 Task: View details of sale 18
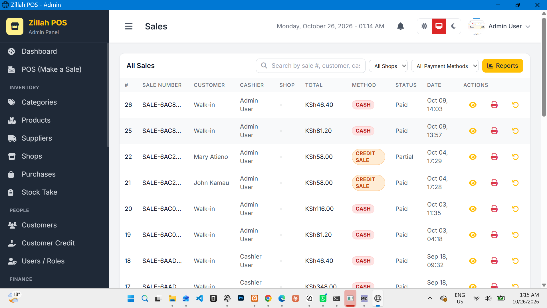473,261
